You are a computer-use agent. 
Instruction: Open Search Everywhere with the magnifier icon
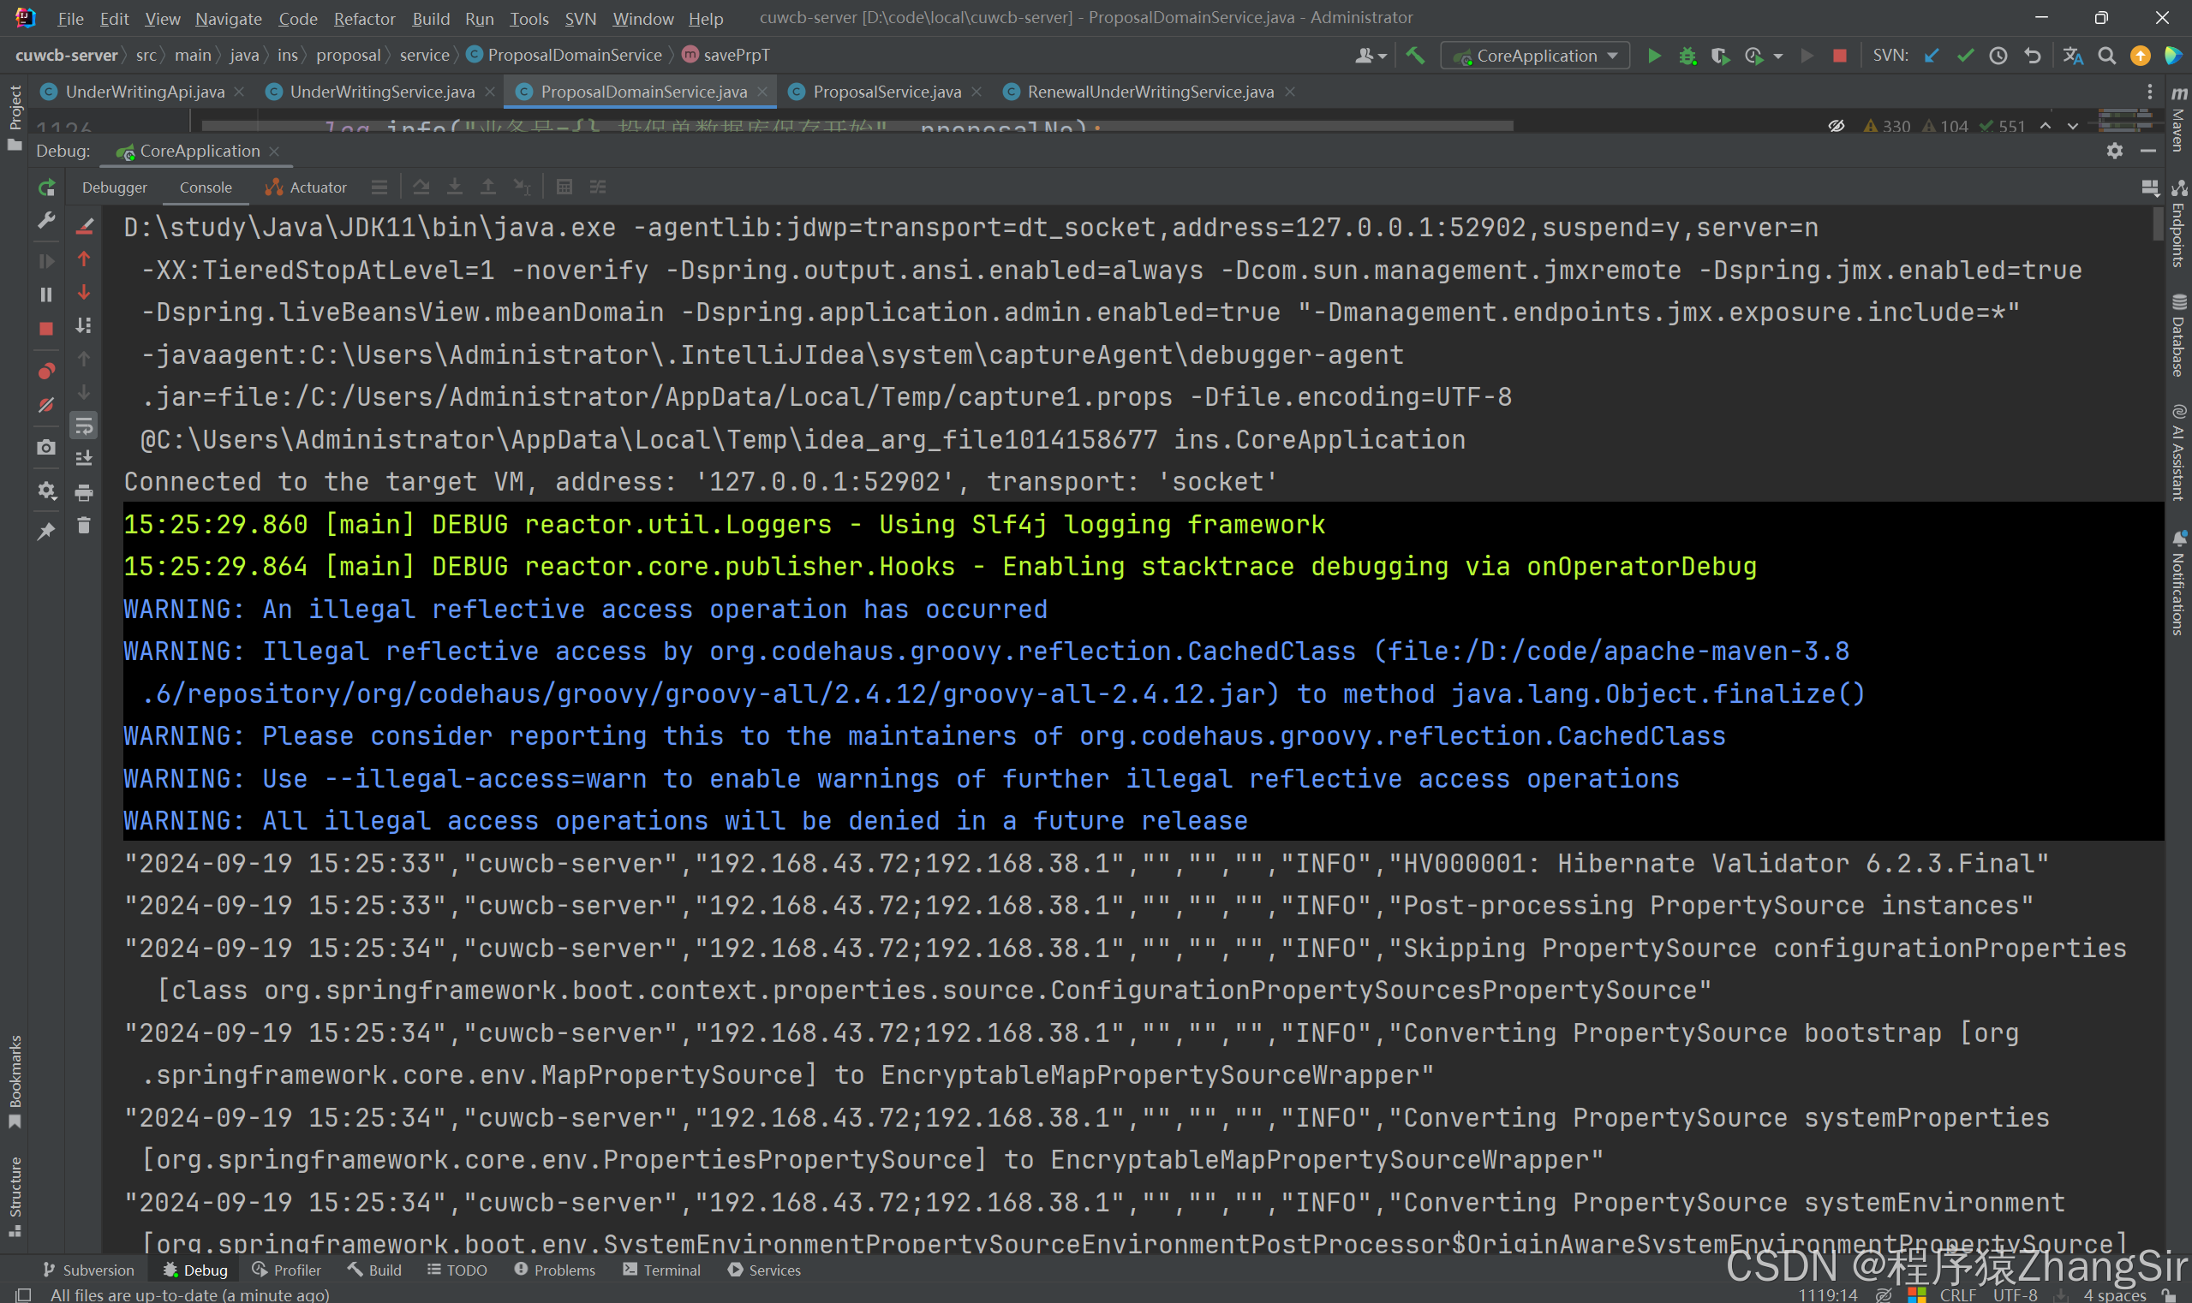click(x=2107, y=56)
